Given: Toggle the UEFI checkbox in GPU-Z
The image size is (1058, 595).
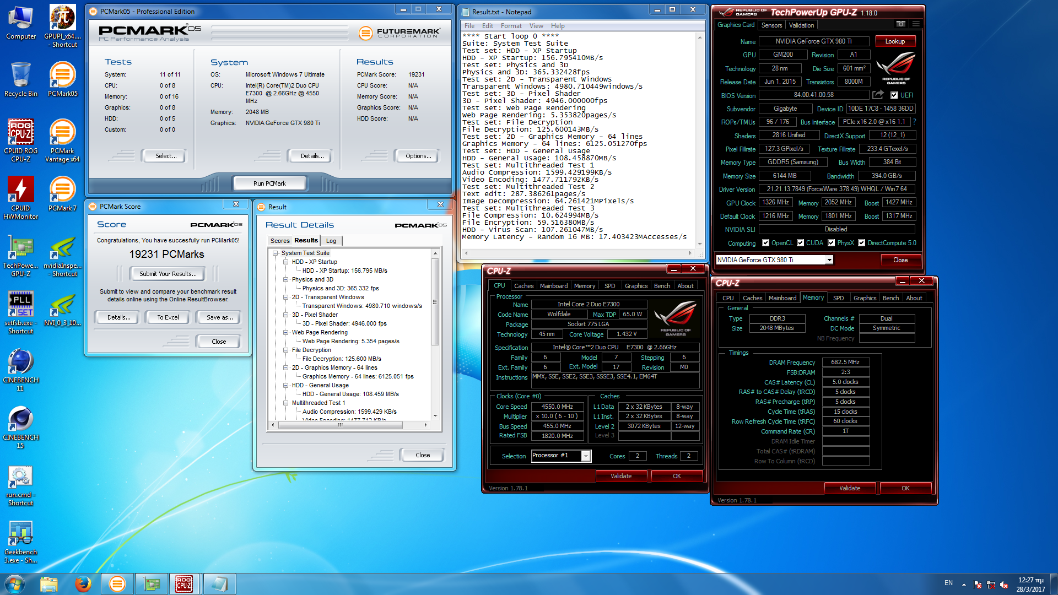Looking at the screenshot, I should [894, 95].
